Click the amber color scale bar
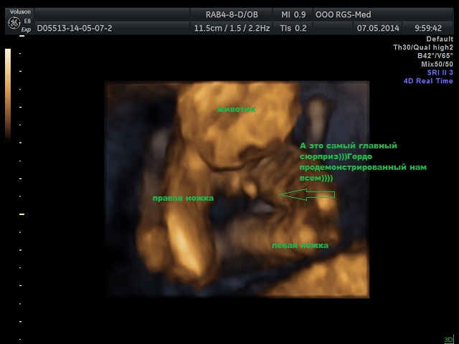Viewport: 459px width, 344px height. 8,93
